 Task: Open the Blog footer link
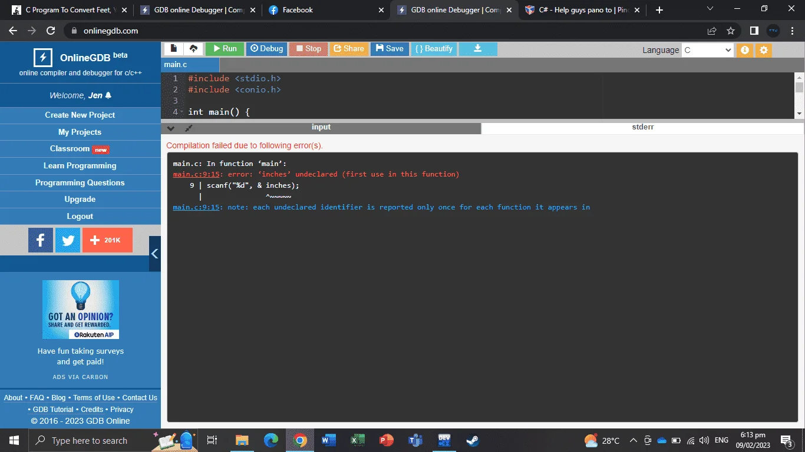tap(59, 398)
